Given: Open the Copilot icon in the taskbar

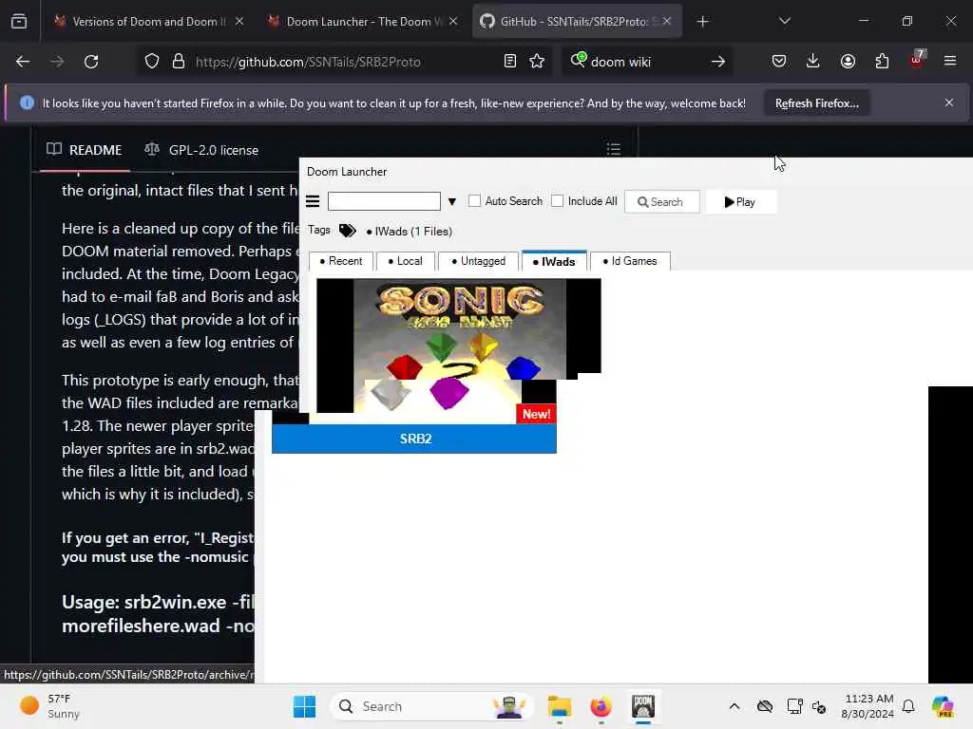Looking at the screenshot, I should click(943, 706).
